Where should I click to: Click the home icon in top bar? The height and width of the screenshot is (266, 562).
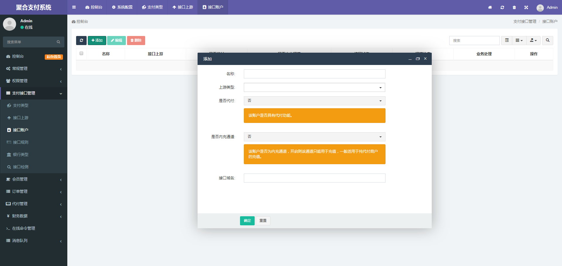tap(490, 7)
